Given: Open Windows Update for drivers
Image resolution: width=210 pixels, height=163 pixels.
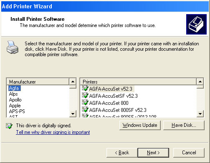Looking at the screenshot, I should [x=140, y=125].
